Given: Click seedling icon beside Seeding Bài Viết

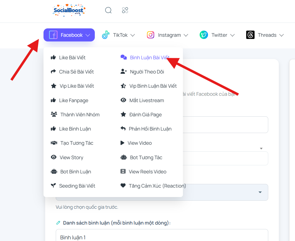Looking at the screenshot, I should [x=53, y=186].
